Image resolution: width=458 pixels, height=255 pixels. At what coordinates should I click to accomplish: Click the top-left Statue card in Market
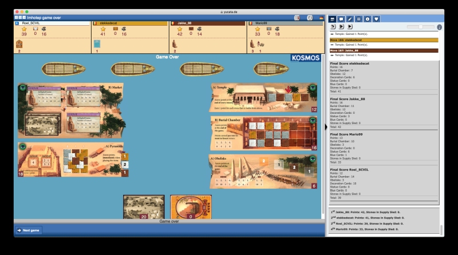click(44, 96)
